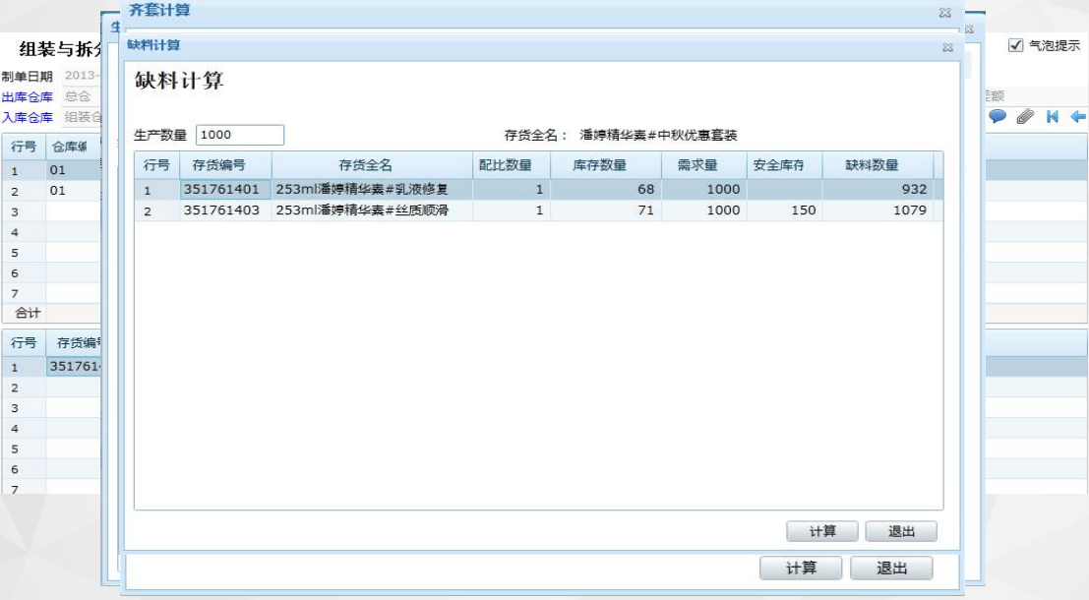The height and width of the screenshot is (600, 1089).
Task: Click safety stock 150 cell
Action: tap(785, 210)
